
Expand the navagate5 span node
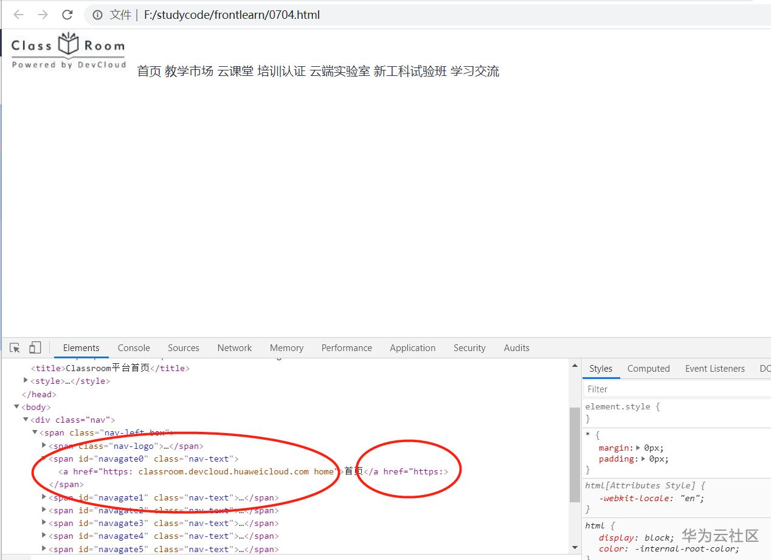44,548
